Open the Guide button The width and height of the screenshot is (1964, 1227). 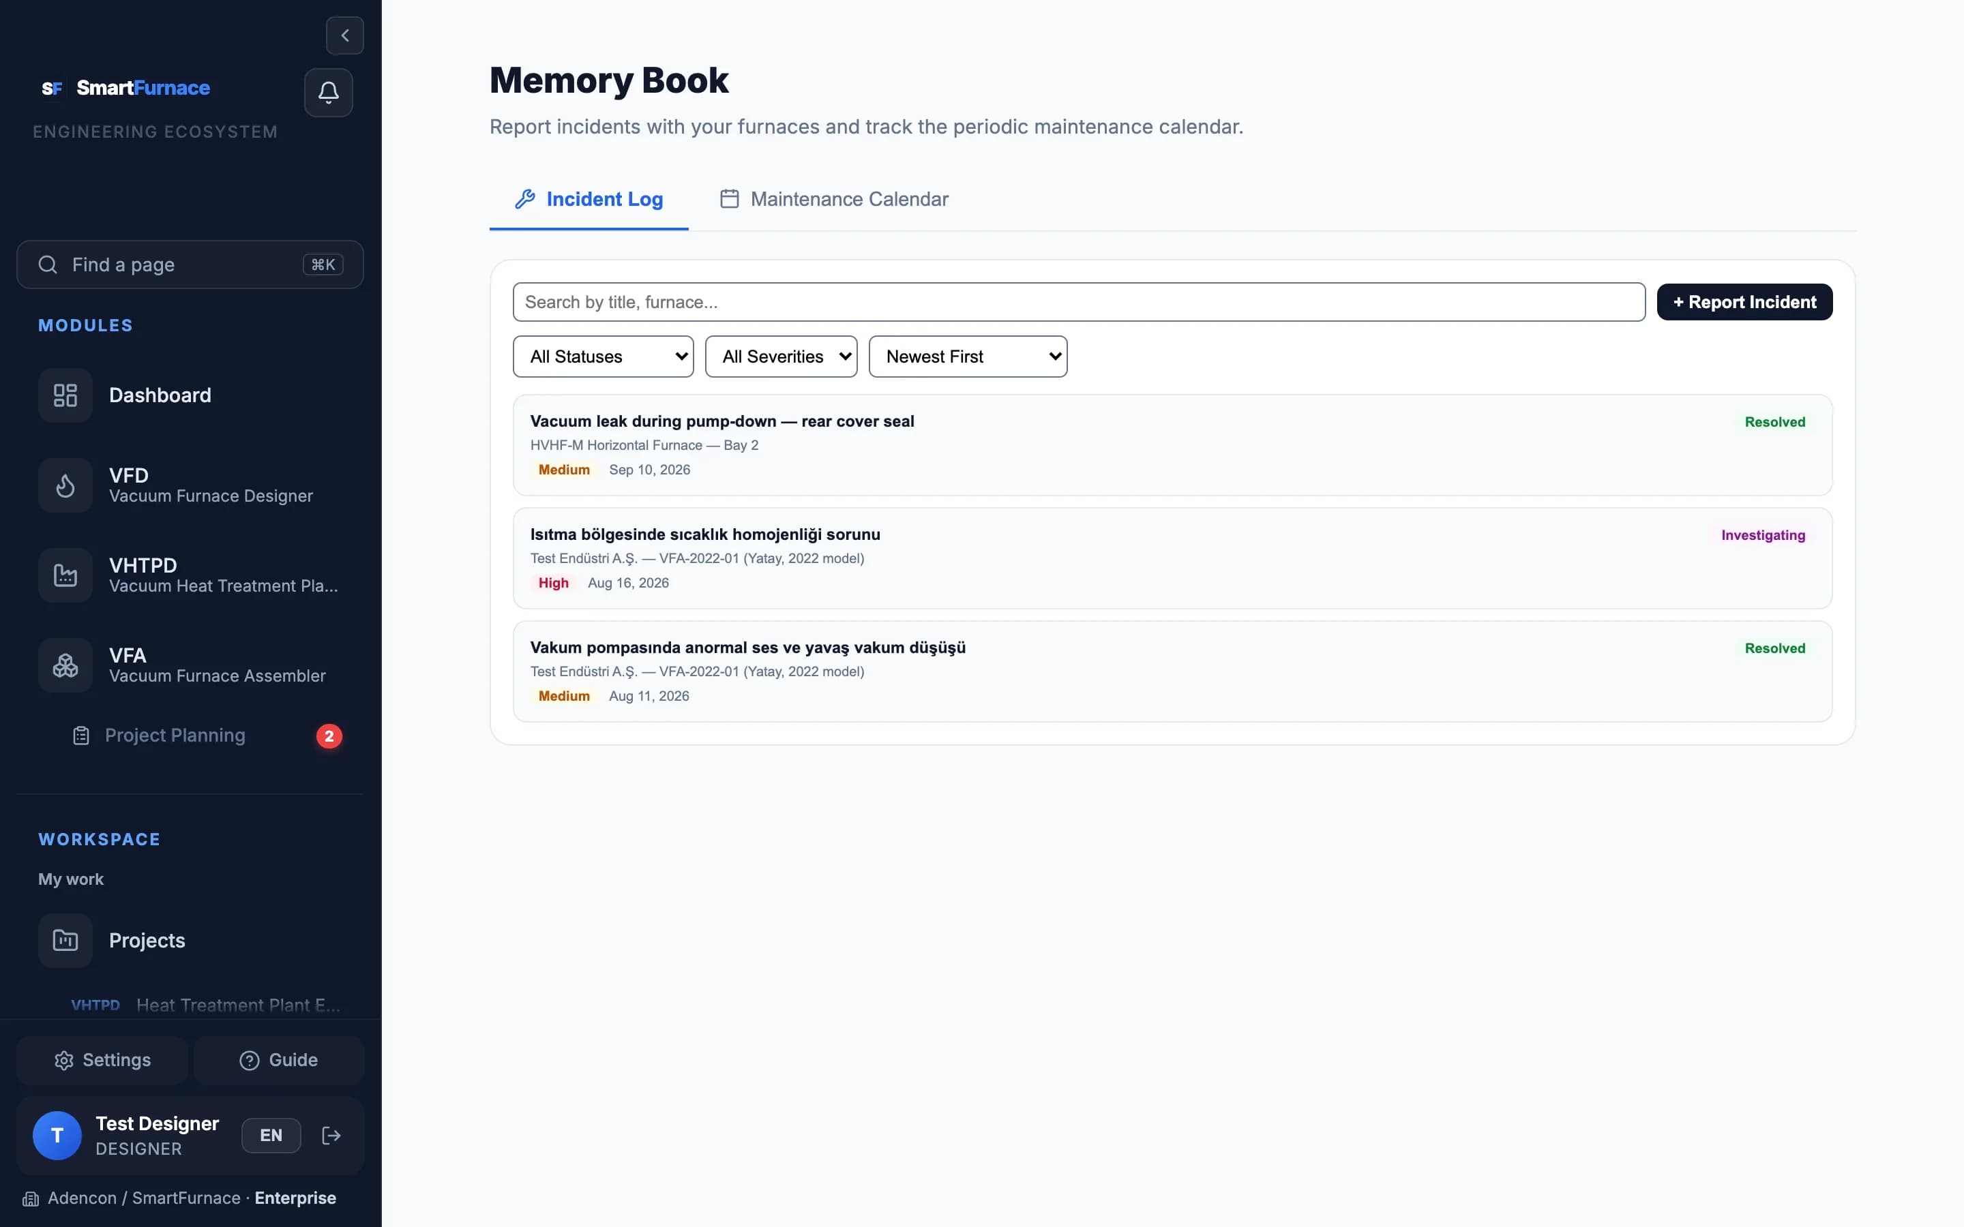pos(278,1060)
